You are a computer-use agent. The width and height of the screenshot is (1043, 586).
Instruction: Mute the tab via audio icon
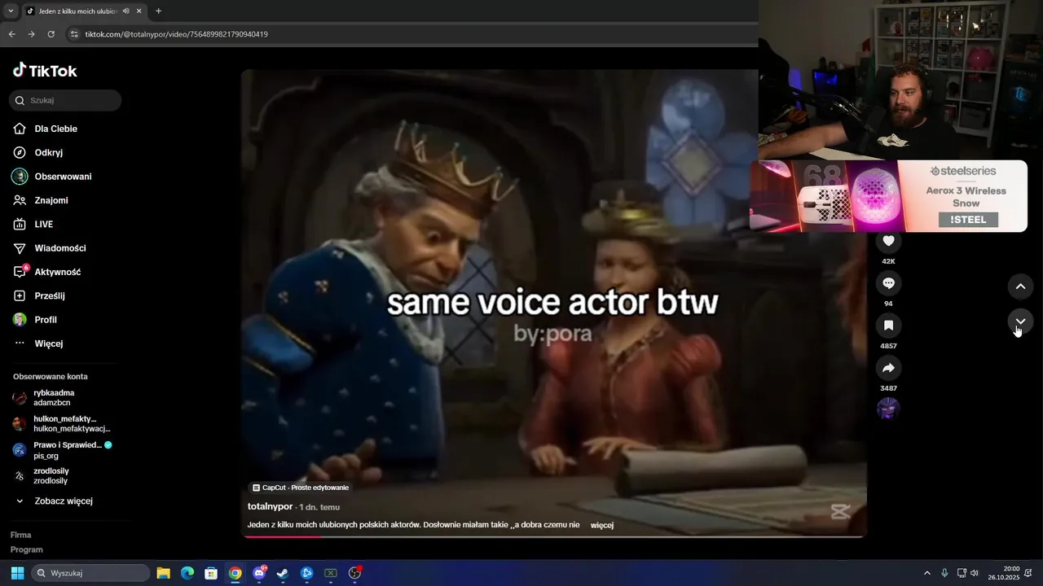click(x=125, y=11)
